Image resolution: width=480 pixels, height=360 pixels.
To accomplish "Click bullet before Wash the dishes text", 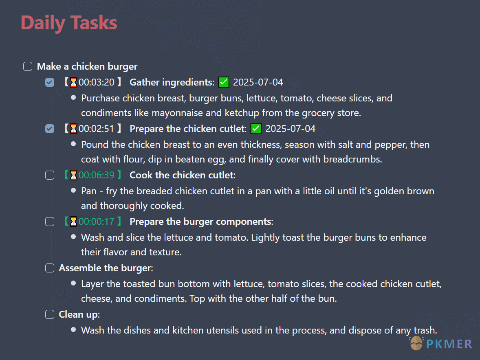I will pos(73,330).
